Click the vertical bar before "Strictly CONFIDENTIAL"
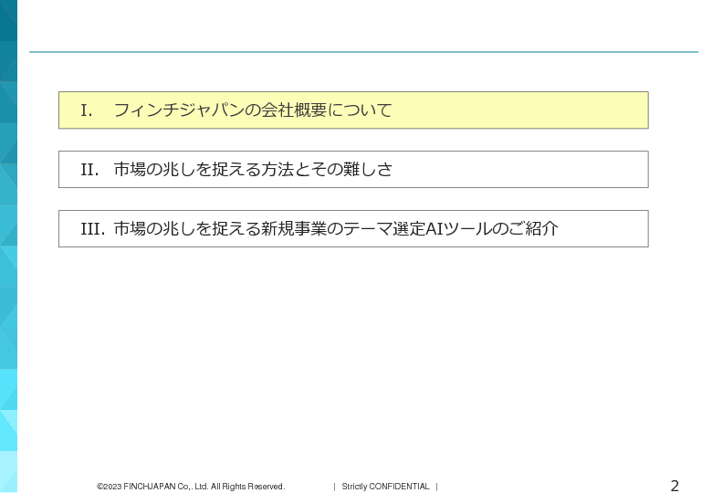Viewport: 712px width, 493px height. click(334, 487)
